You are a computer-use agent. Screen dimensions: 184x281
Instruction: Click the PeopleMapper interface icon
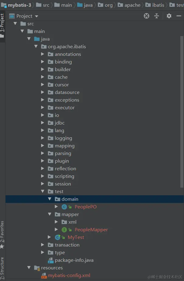64,230
